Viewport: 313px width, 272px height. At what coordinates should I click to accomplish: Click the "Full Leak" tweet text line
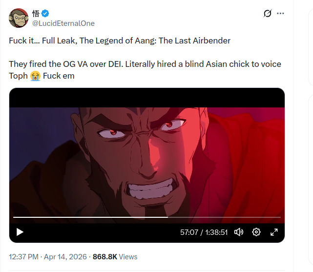click(x=120, y=41)
